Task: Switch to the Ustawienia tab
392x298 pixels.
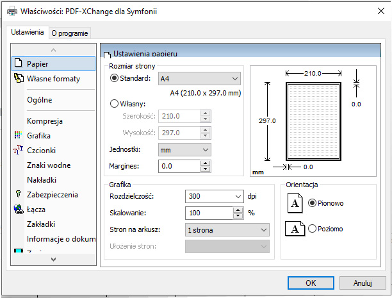Action: click(28, 32)
